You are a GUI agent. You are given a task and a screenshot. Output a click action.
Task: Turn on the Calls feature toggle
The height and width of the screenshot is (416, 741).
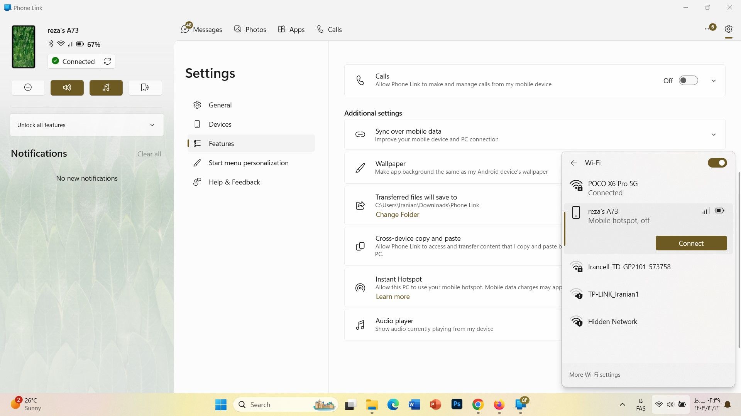(689, 81)
